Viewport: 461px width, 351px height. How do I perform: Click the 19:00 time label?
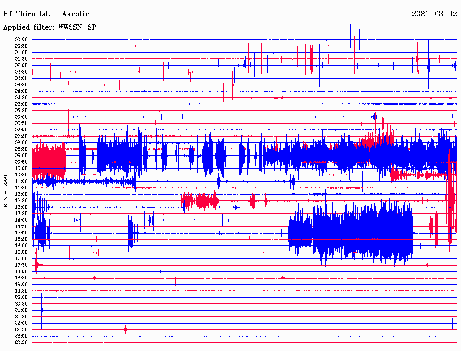(x=21, y=284)
